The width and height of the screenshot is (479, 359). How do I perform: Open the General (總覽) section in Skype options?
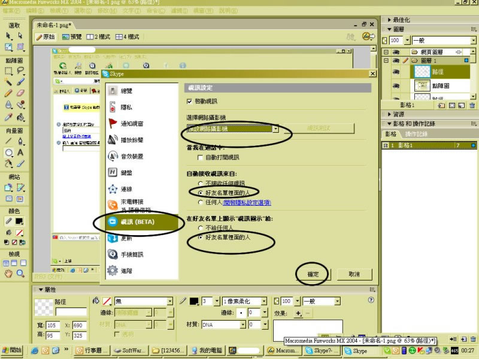141,91
